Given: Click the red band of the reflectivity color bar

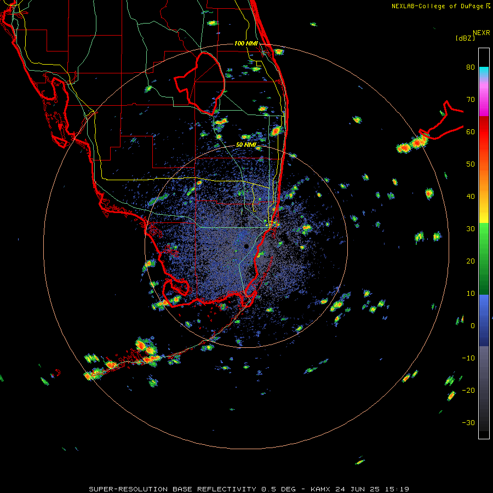Looking at the screenshot, I should tap(484, 132).
